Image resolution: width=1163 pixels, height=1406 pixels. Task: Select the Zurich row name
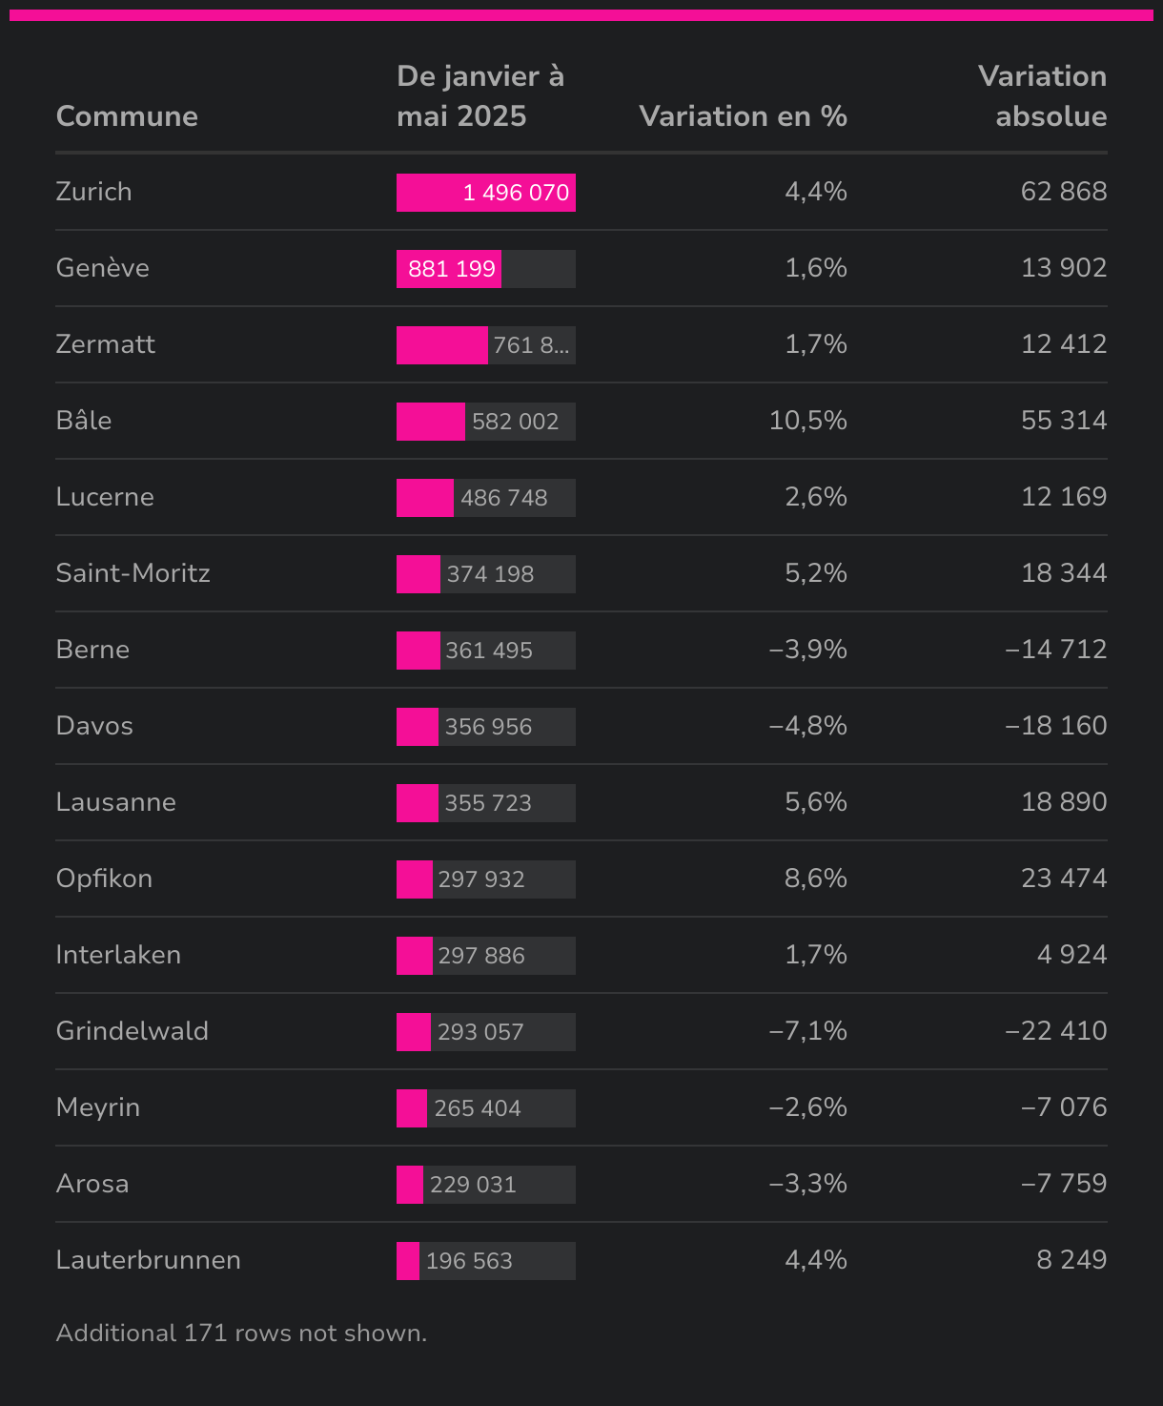coord(94,192)
